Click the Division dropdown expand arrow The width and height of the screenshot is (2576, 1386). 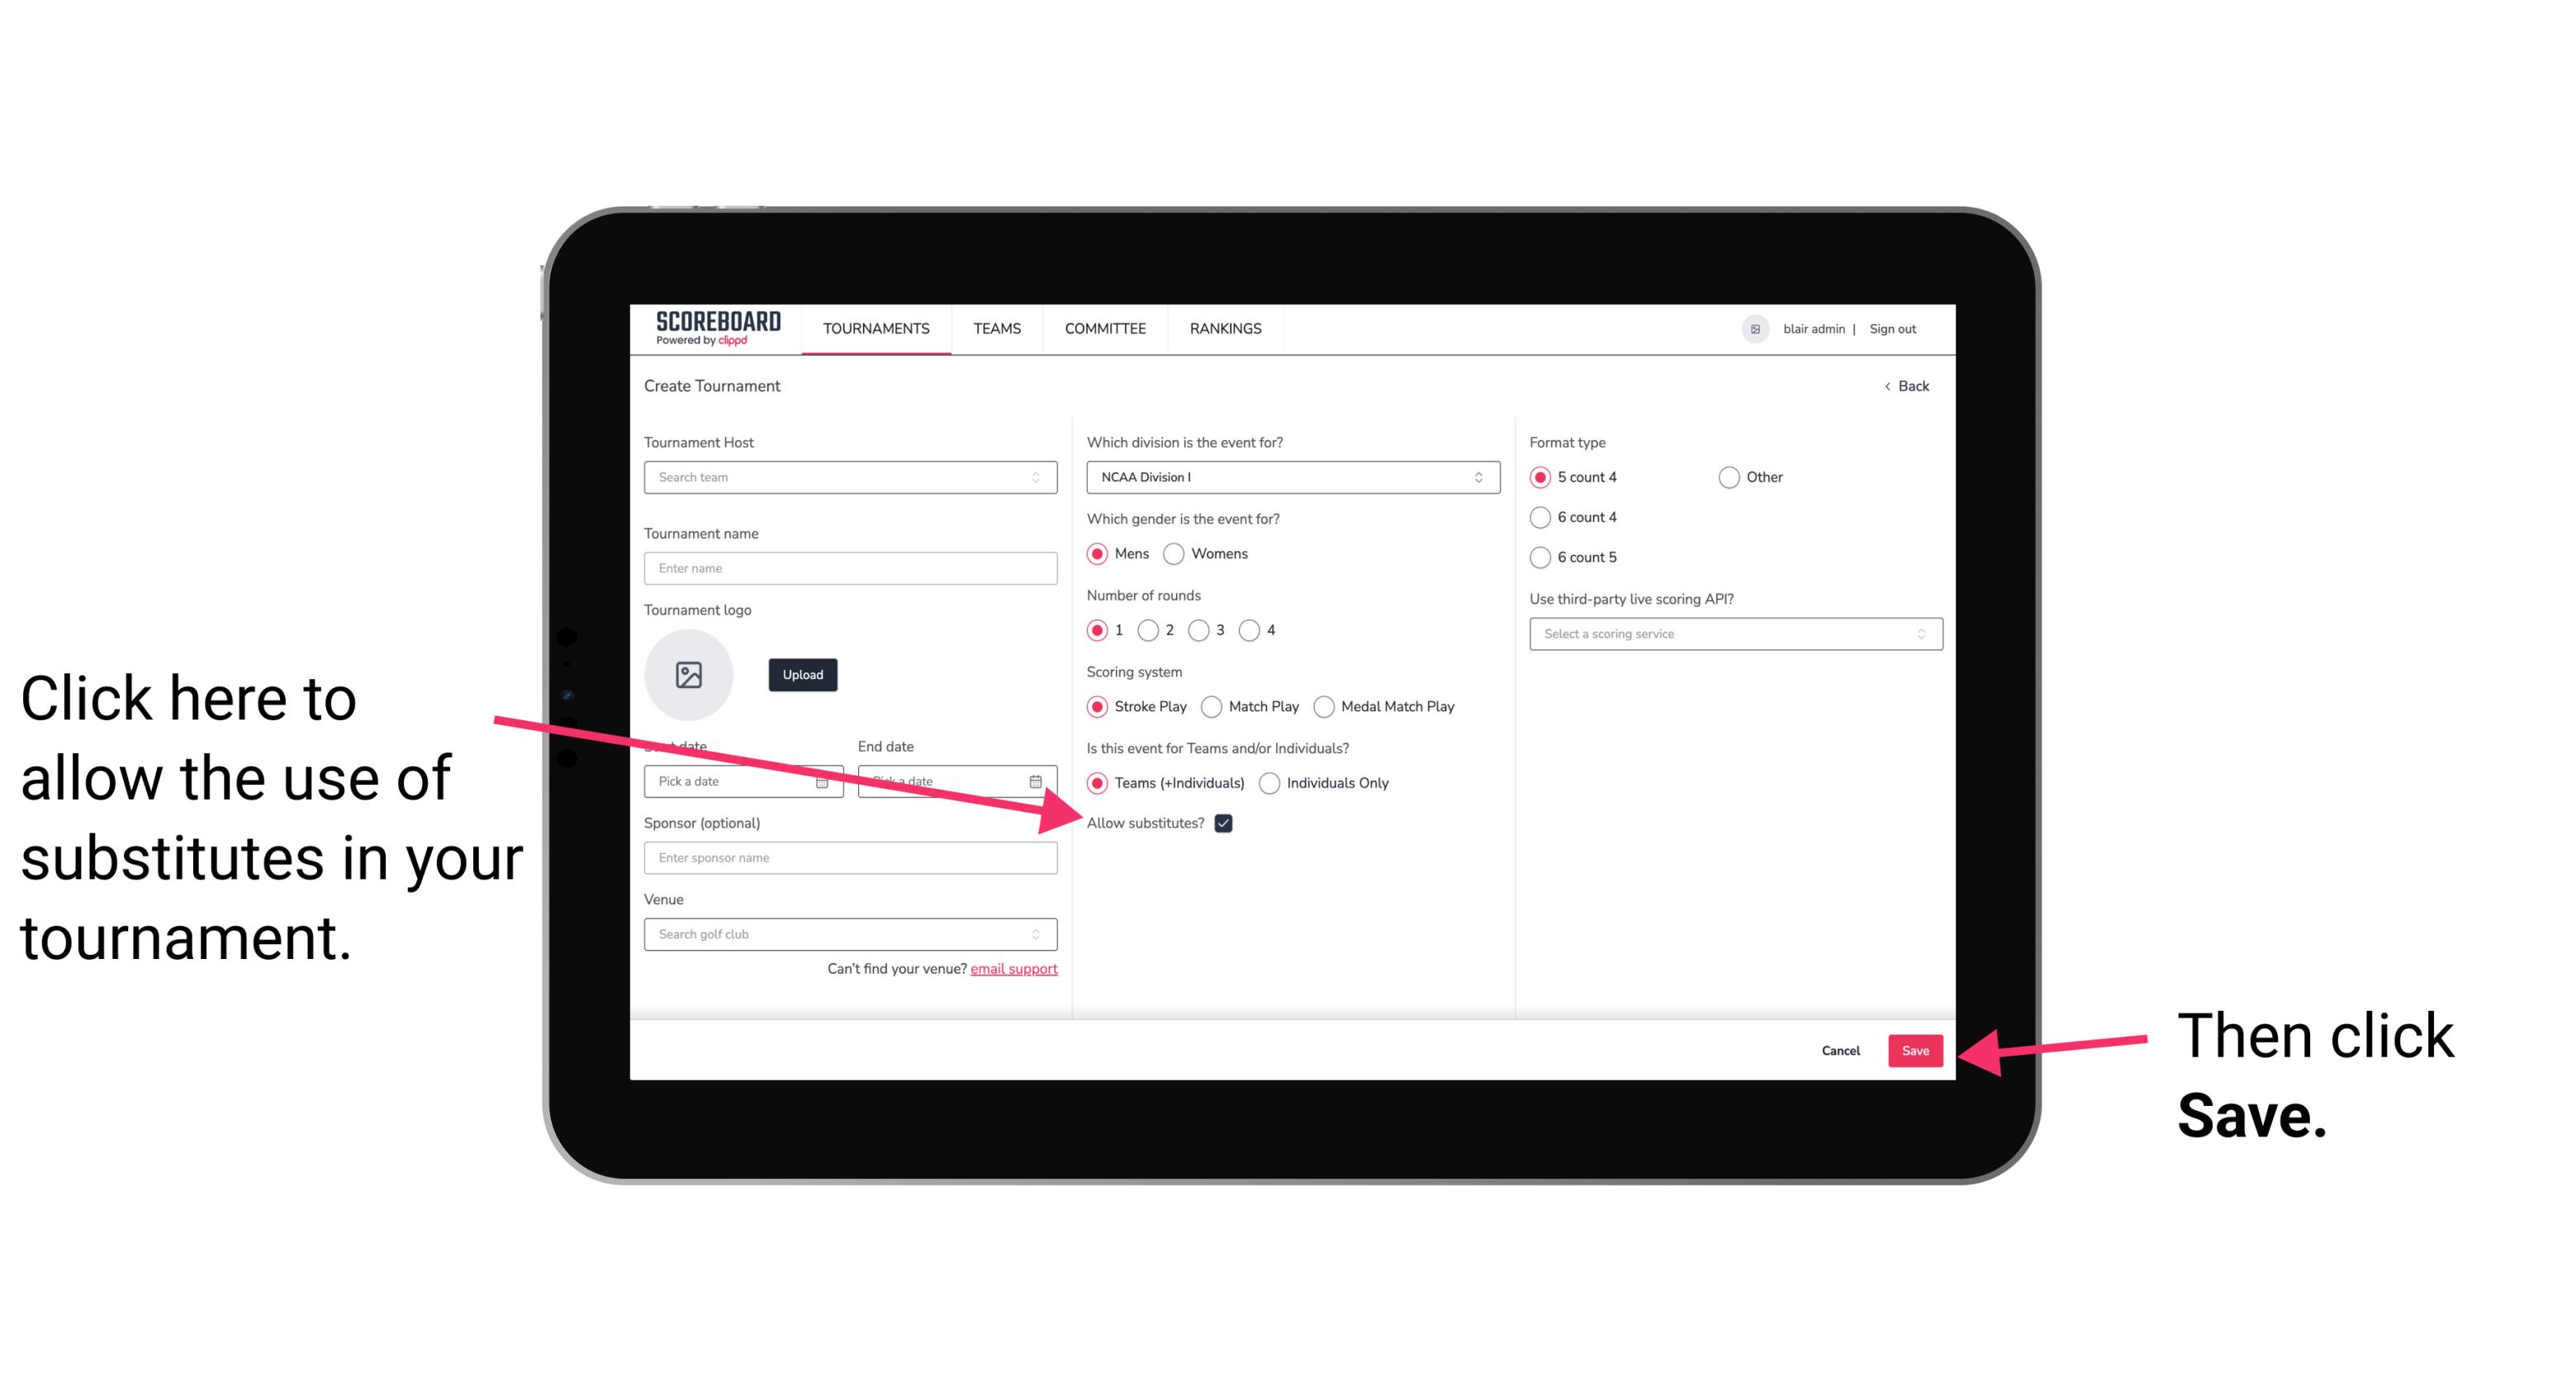(x=1481, y=478)
